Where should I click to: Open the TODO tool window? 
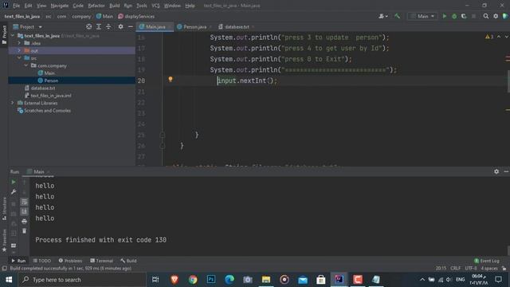(x=42, y=261)
